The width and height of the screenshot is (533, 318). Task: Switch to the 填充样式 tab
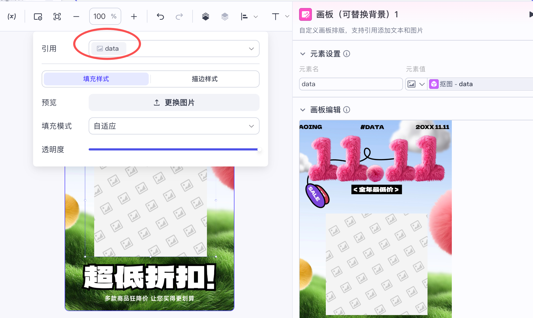[x=95, y=79]
